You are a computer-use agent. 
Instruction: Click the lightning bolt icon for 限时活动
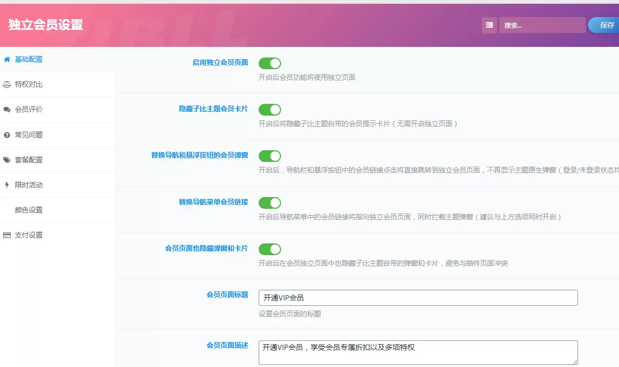pos(7,185)
